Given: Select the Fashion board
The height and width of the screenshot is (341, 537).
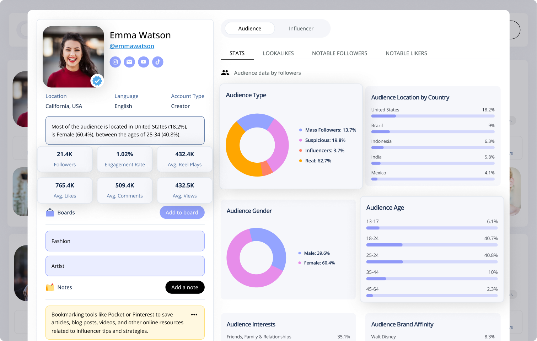Looking at the screenshot, I should [x=125, y=241].
